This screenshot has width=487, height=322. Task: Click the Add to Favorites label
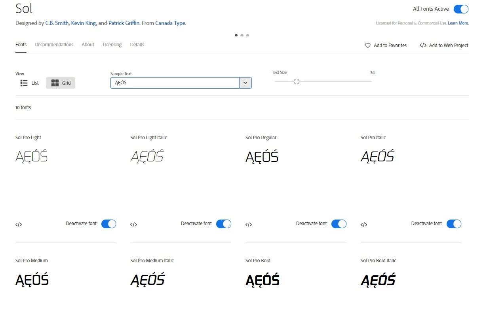click(x=390, y=45)
